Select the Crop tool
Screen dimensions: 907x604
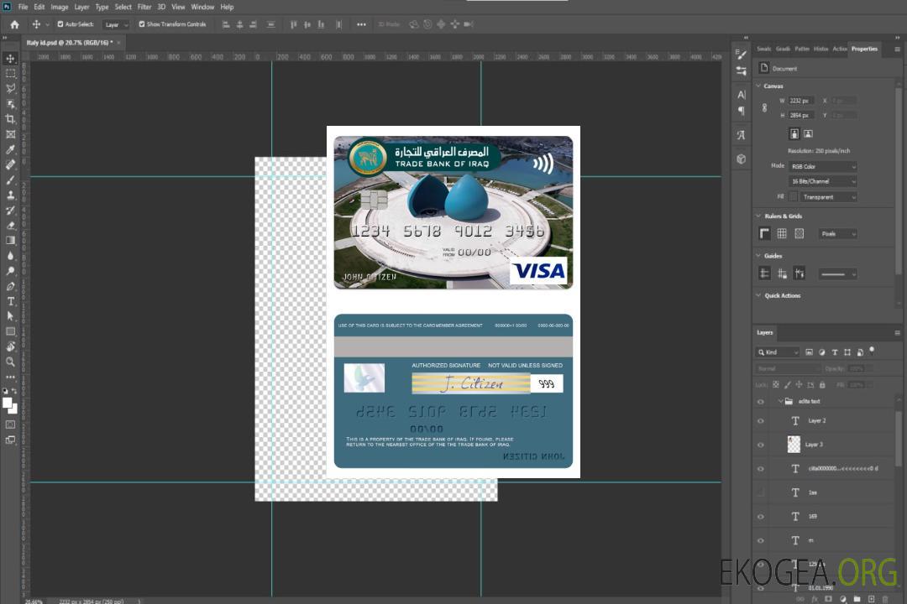click(x=10, y=119)
